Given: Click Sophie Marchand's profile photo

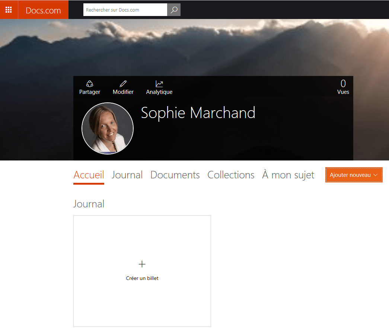Looking at the screenshot, I should click(x=108, y=128).
